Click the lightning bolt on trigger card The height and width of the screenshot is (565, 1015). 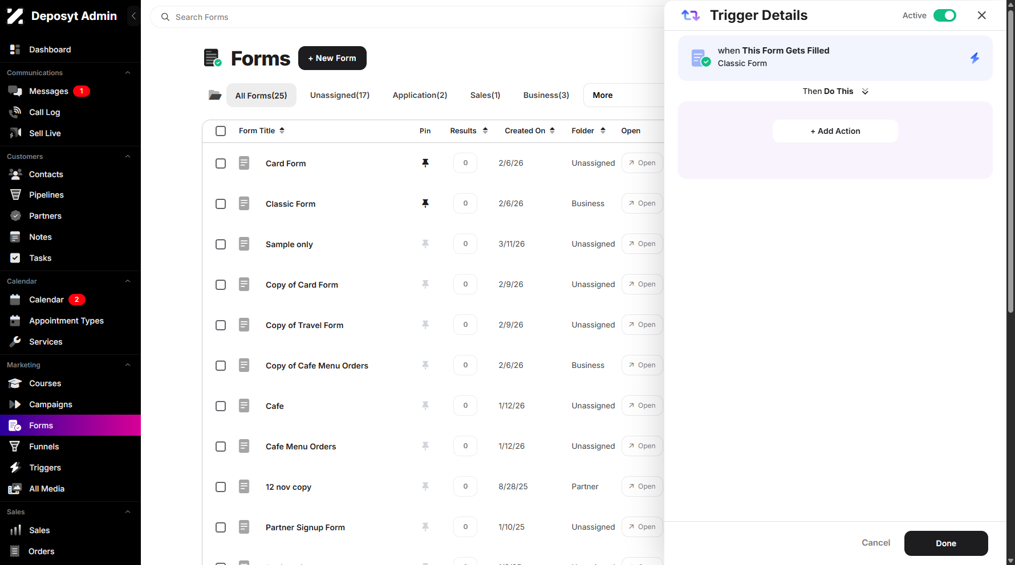(x=975, y=58)
